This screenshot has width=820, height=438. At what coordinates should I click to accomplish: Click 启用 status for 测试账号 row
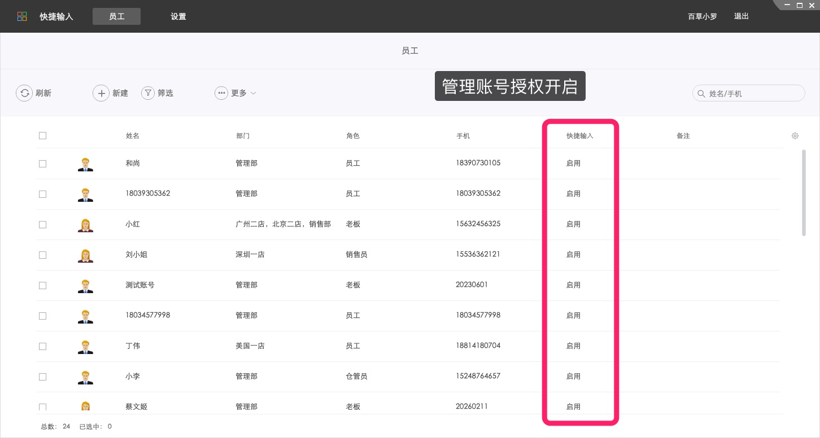coord(573,285)
